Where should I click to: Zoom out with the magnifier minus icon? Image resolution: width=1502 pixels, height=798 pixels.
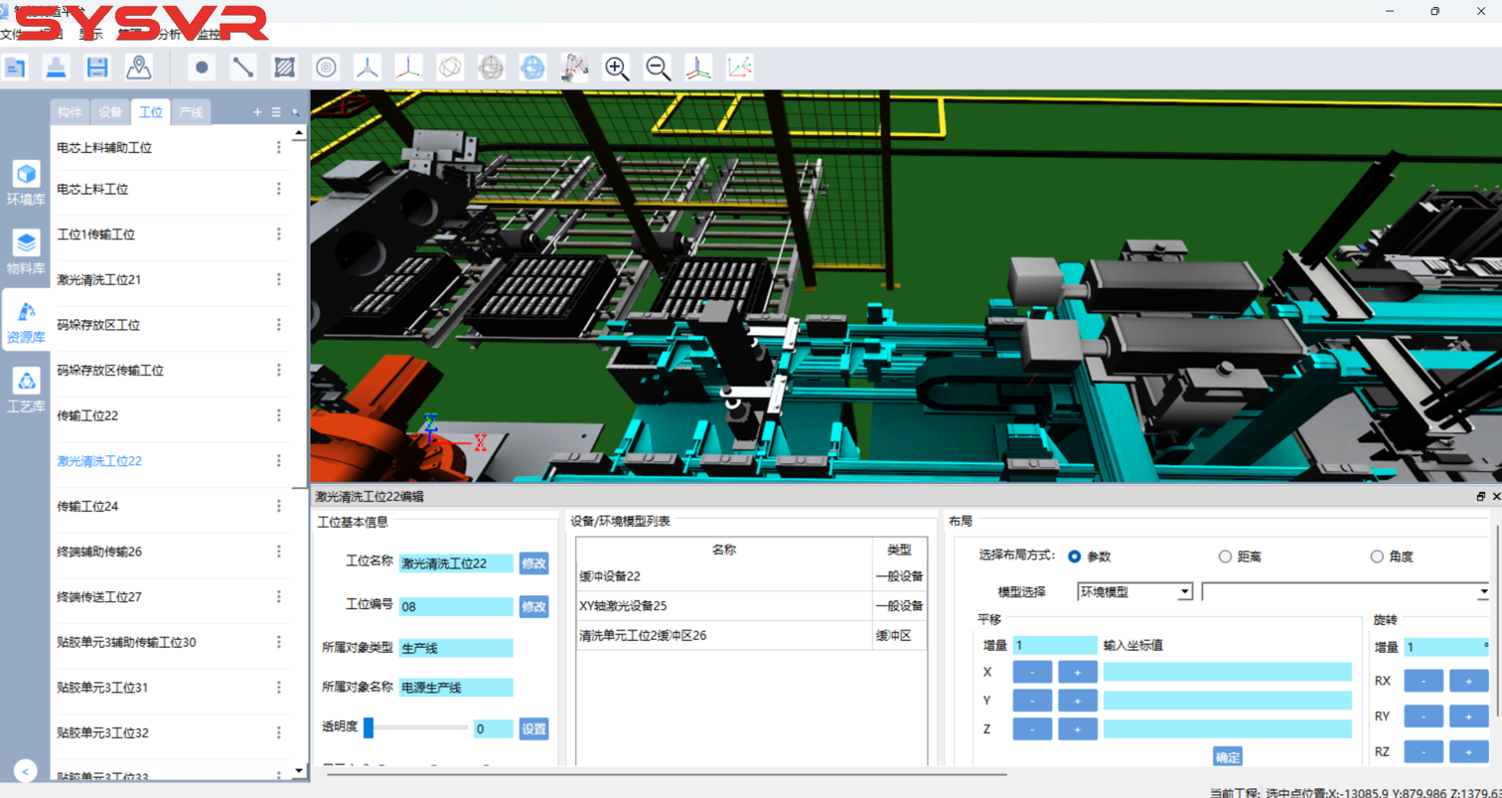click(657, 68)
